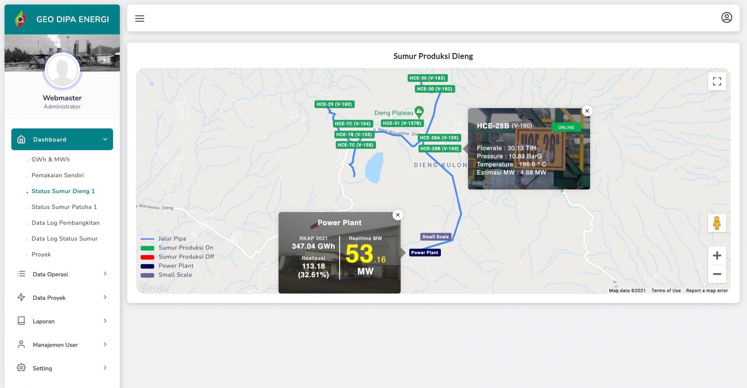Expand the Data Operasi chevron

click(105, 274)
